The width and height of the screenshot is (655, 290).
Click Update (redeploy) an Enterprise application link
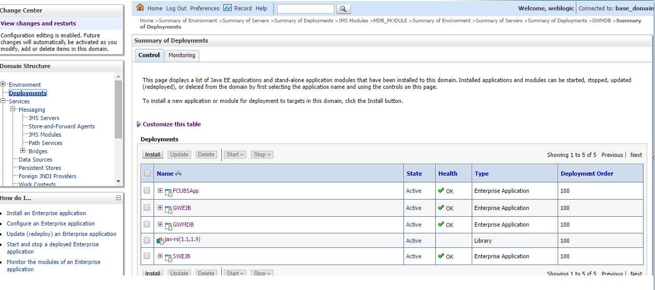(x=61, y=234)
